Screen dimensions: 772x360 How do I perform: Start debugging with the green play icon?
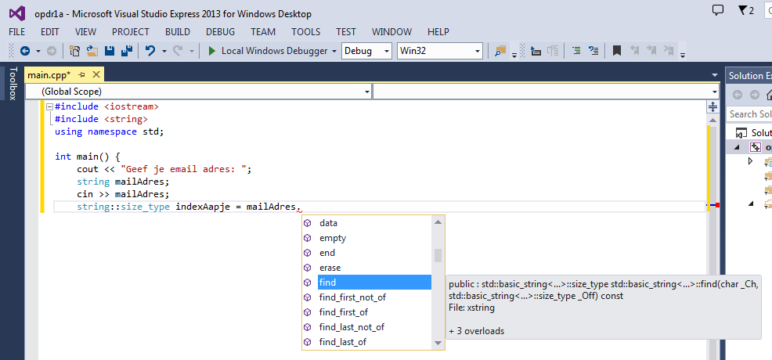pos(211,51)
